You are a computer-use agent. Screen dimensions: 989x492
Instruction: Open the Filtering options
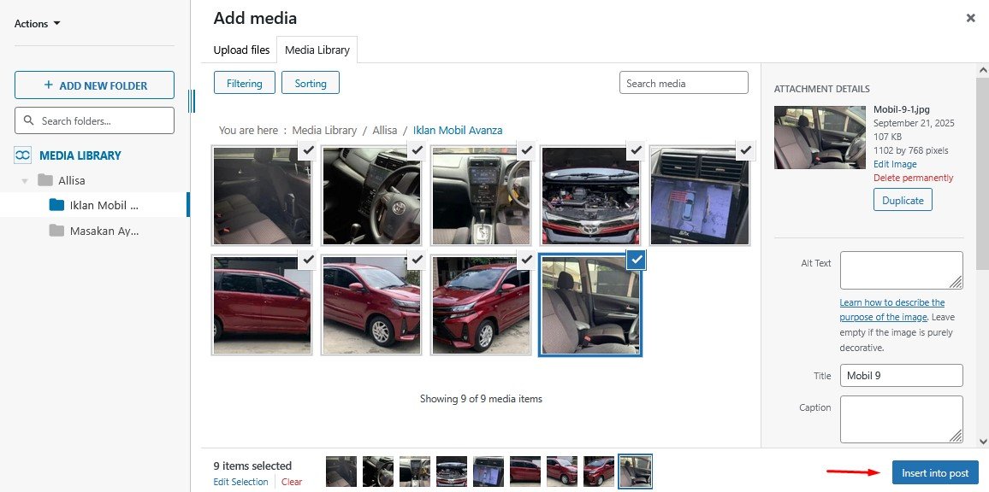[x=244, y=83]
